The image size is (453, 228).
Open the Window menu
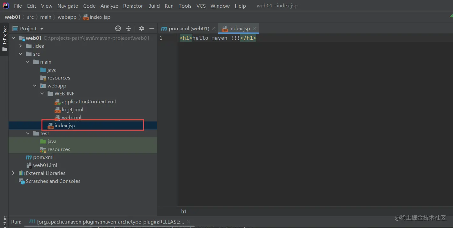pyautogui.click(x=220, y=6)
